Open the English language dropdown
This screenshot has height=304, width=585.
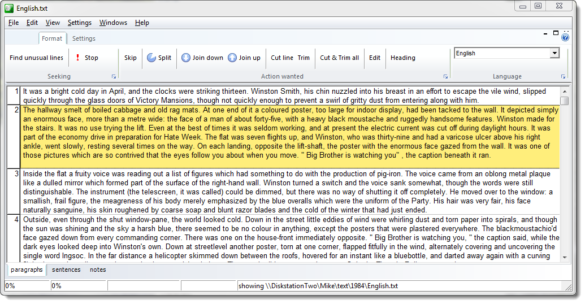tap(554, 53)
